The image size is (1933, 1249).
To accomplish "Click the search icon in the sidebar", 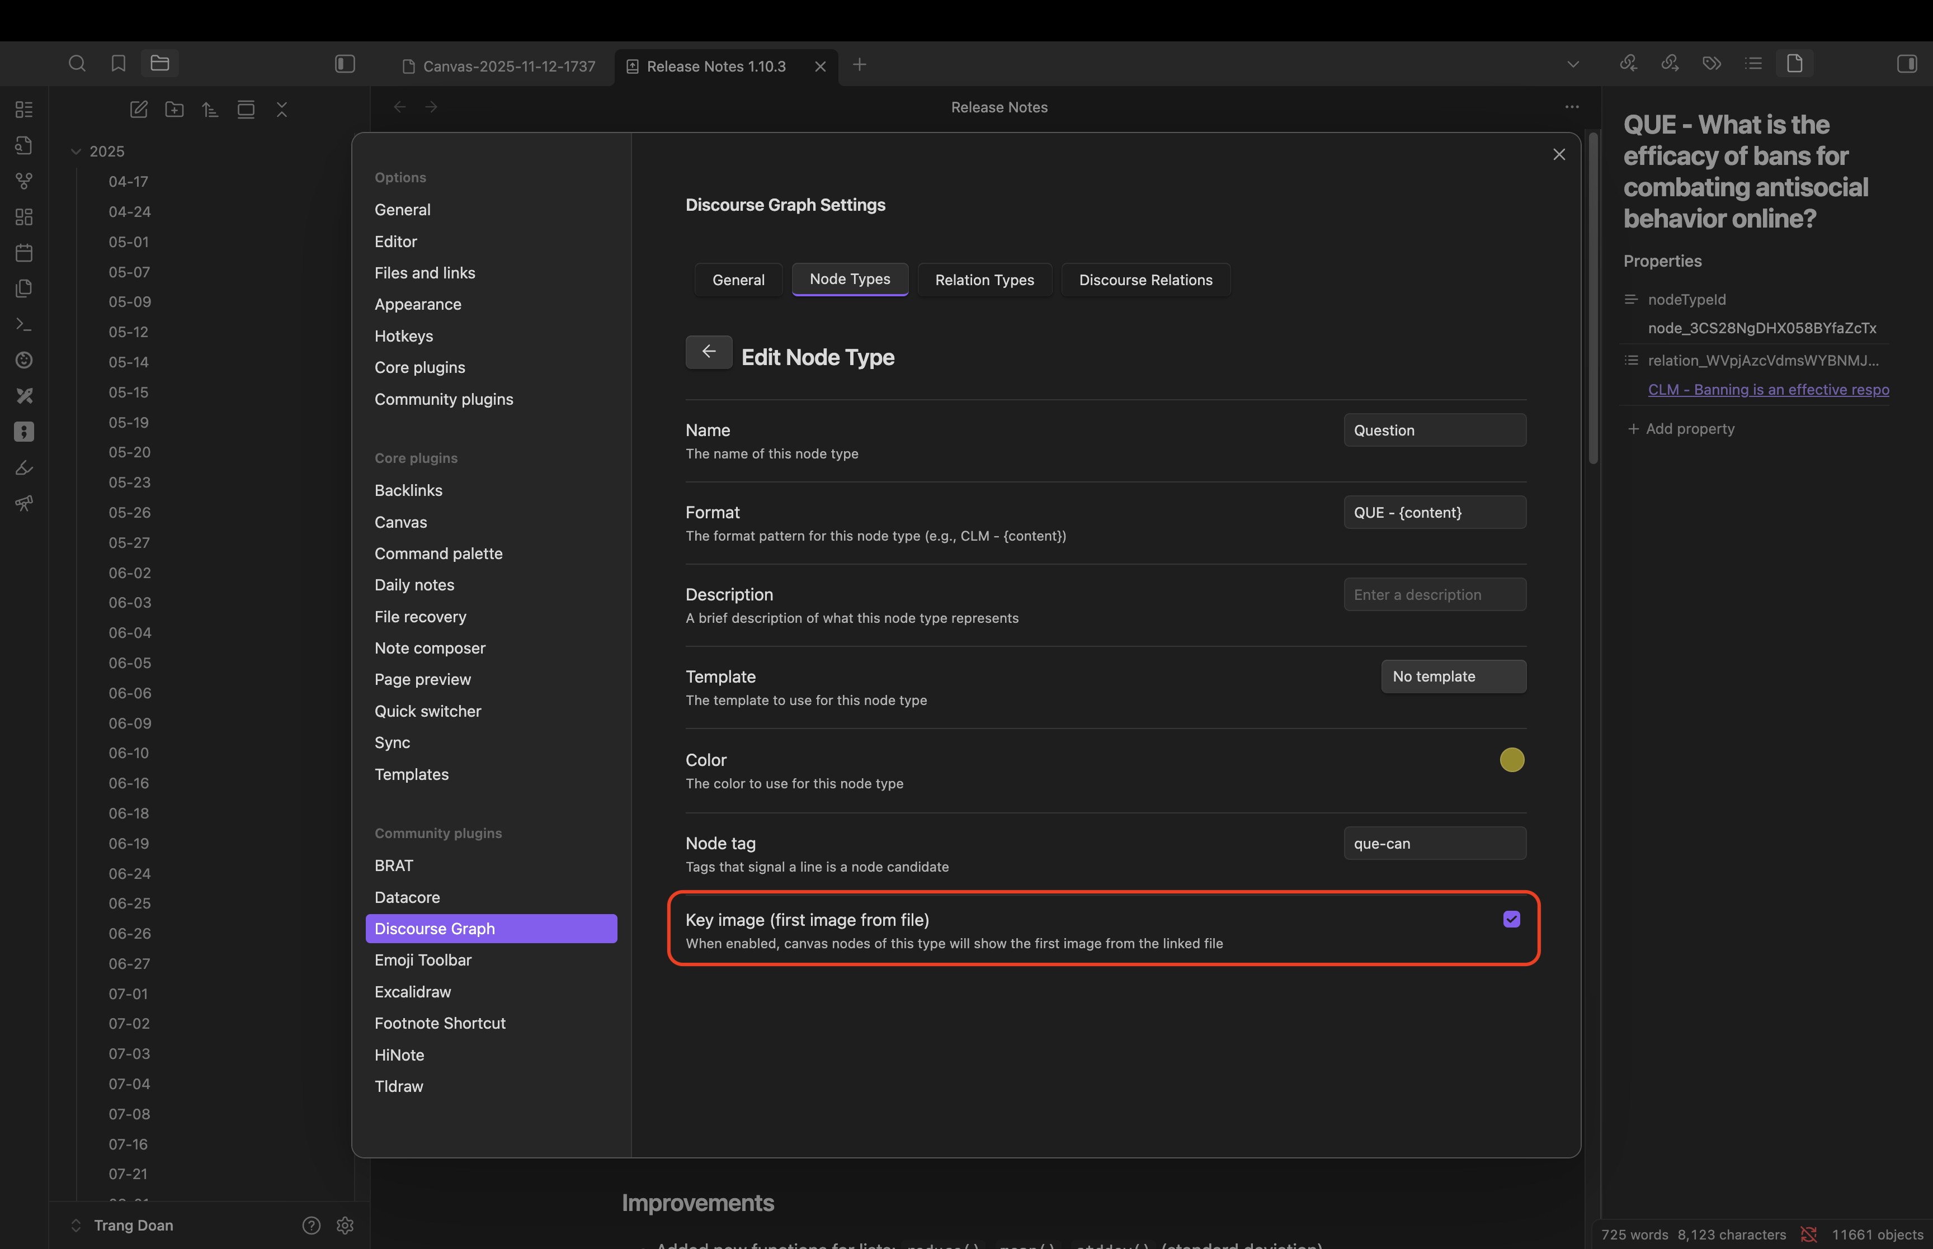I will [77, 63].
